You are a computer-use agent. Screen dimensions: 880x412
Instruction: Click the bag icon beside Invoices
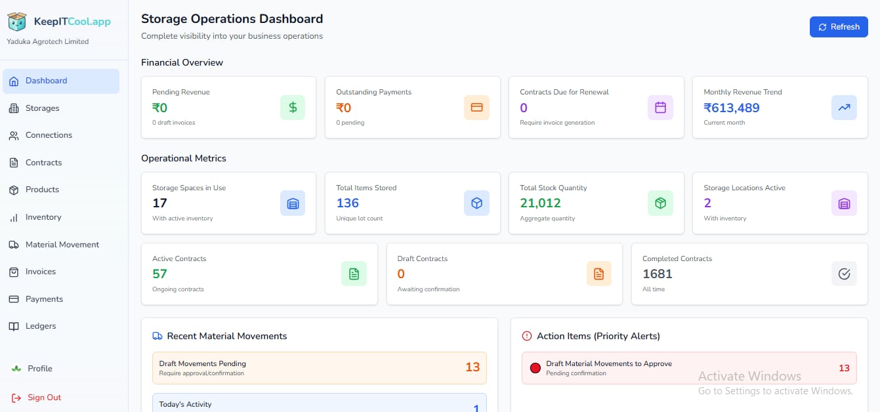[14, 272]
